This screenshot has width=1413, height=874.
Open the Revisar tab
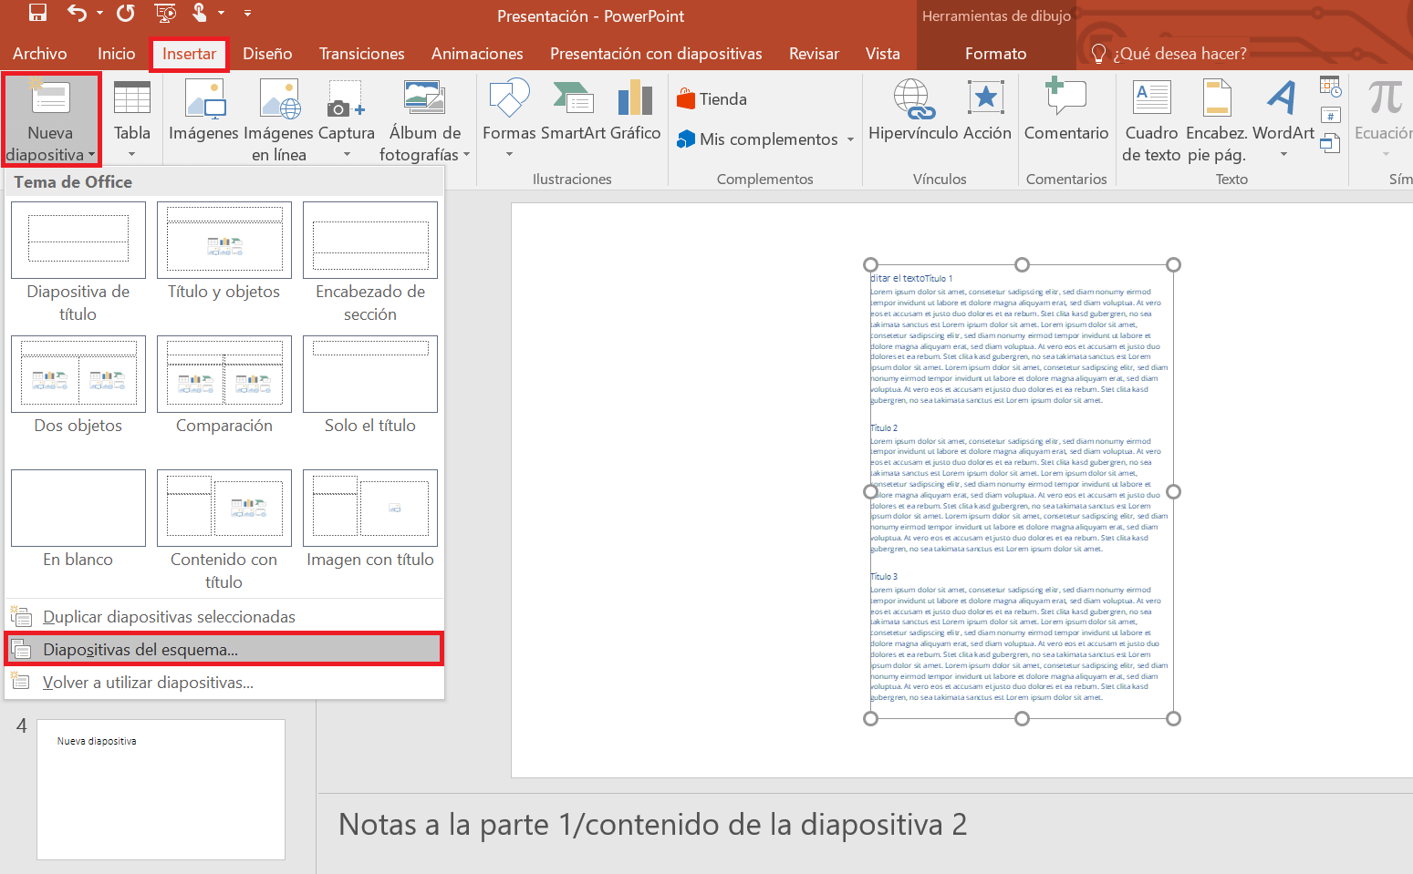[814, 54]
